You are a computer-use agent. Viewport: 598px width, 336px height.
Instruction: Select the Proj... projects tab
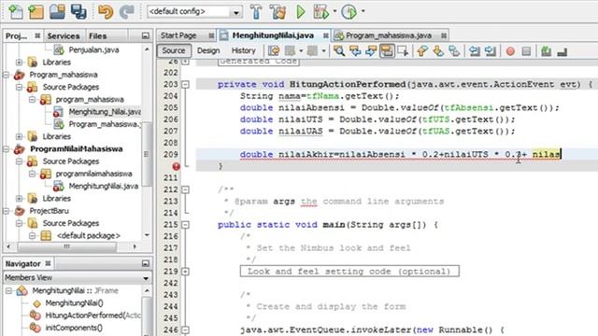coord(17,36)
